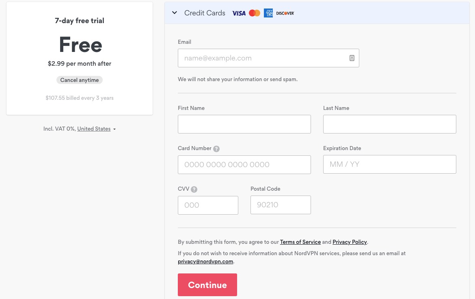Open the Privacy Policy link
The height and width of the screenshot is (299, 475).
tap(350, 242)
